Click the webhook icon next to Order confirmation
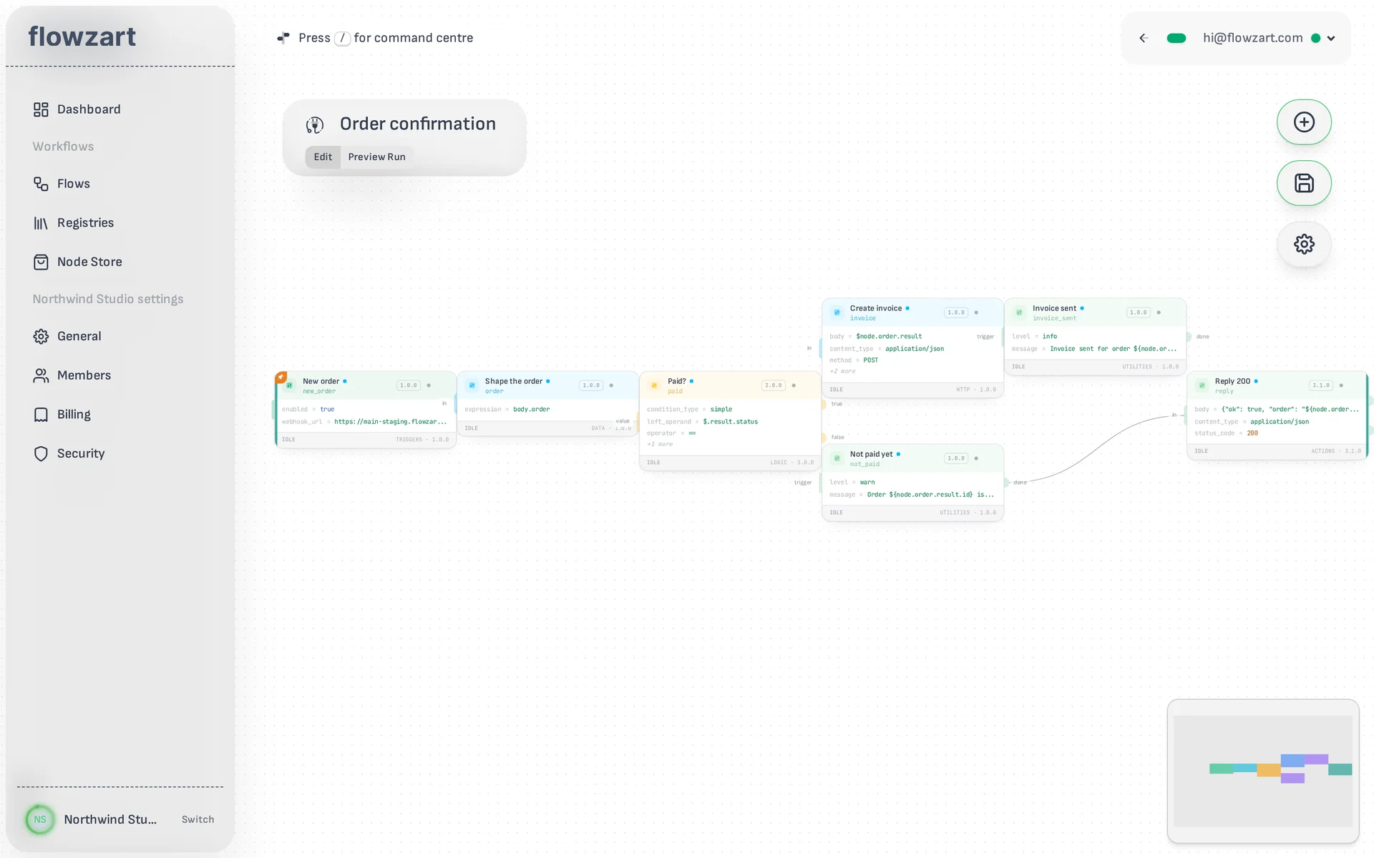The image size is (1374, 858). tap(315, 124)
